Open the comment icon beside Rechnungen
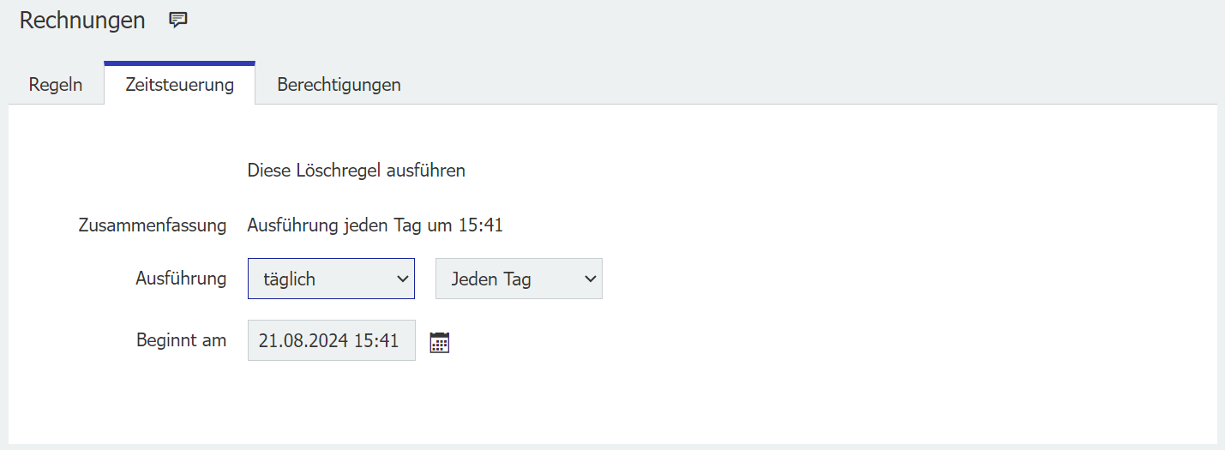The width and height of the screenshot is (1225, 450). (178, 21)
